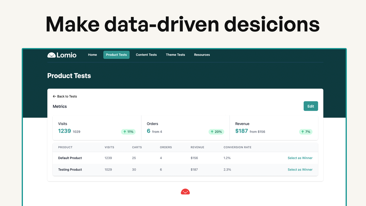Click the 7% revenue increase badge
This screenshot has width=366, height=206.
point(306,132)
